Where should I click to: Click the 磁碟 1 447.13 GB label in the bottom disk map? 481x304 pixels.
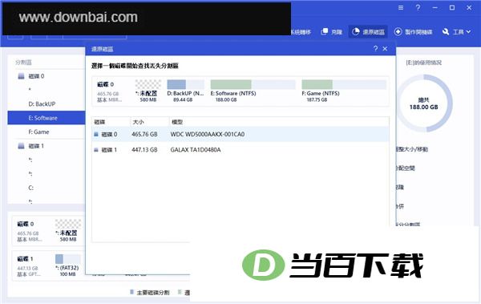point(29,266)
